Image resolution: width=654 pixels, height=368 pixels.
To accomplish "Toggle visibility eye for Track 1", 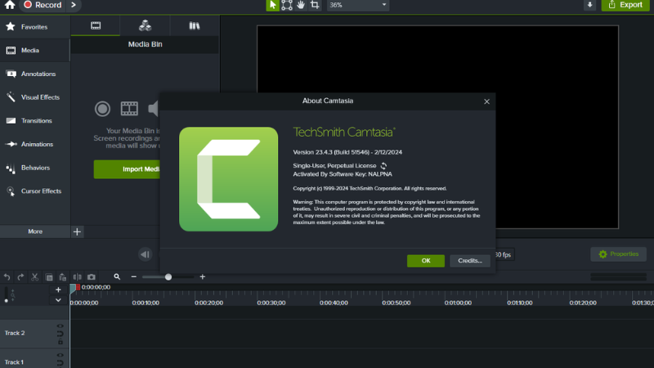I will tap(60, 357).
